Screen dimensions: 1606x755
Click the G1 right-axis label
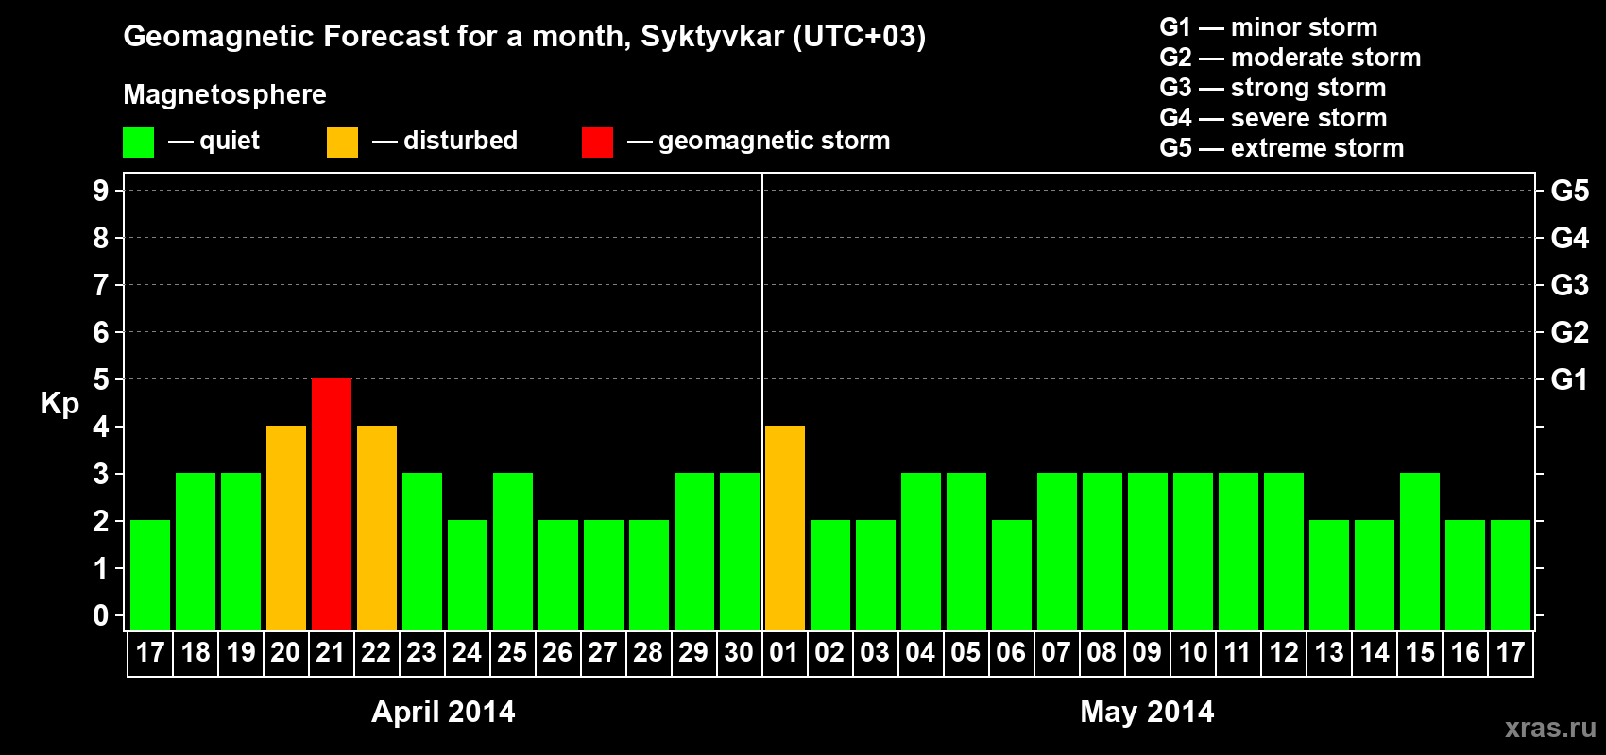[x=1569, y=379]
